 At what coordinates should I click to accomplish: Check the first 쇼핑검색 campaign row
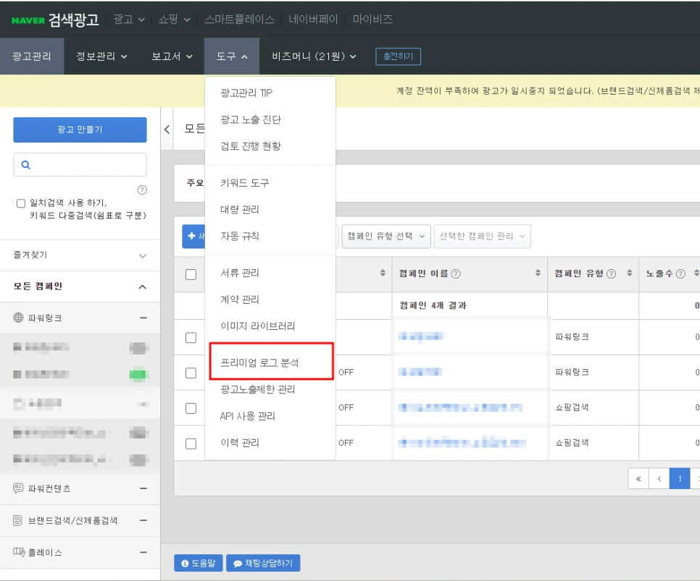coord(191,409)
